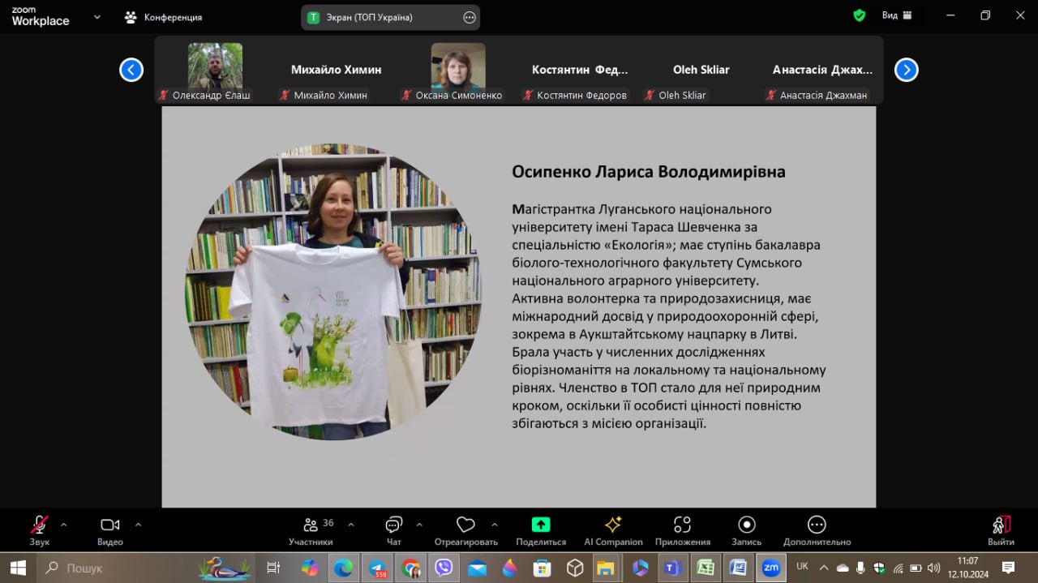Viewport: 1038px width, 583px height.
Task: Open shared screen options (three dots)
Action: pos(469,17)
